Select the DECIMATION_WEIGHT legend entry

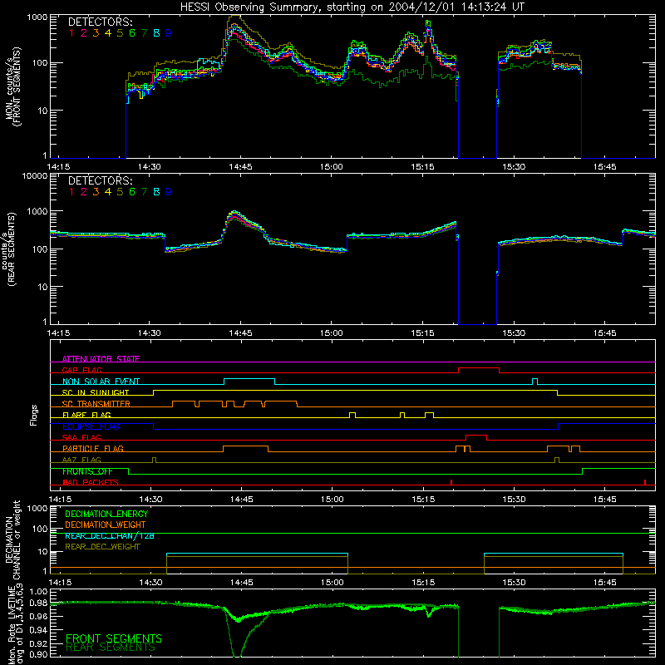pos(106,525)
